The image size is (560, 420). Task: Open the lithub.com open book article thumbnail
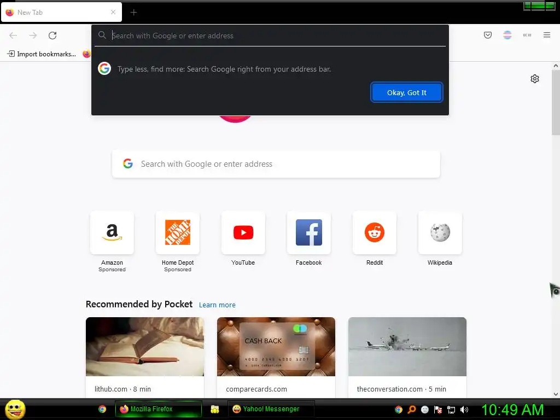(x=145, y=346)
